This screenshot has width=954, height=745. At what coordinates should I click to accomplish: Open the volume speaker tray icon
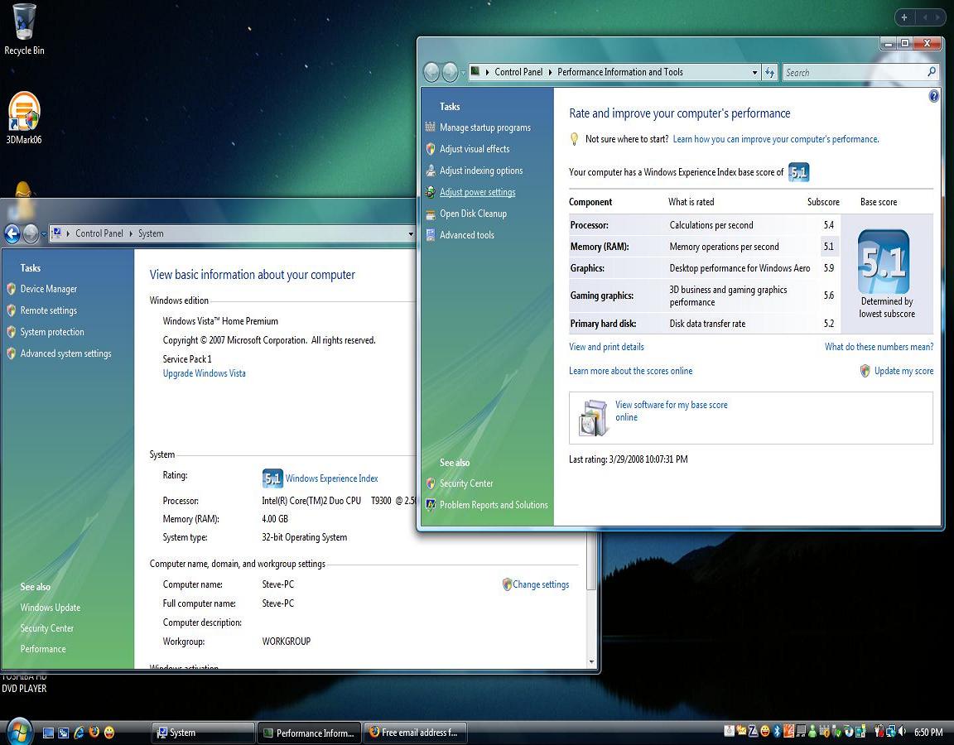tap(903, 732)
